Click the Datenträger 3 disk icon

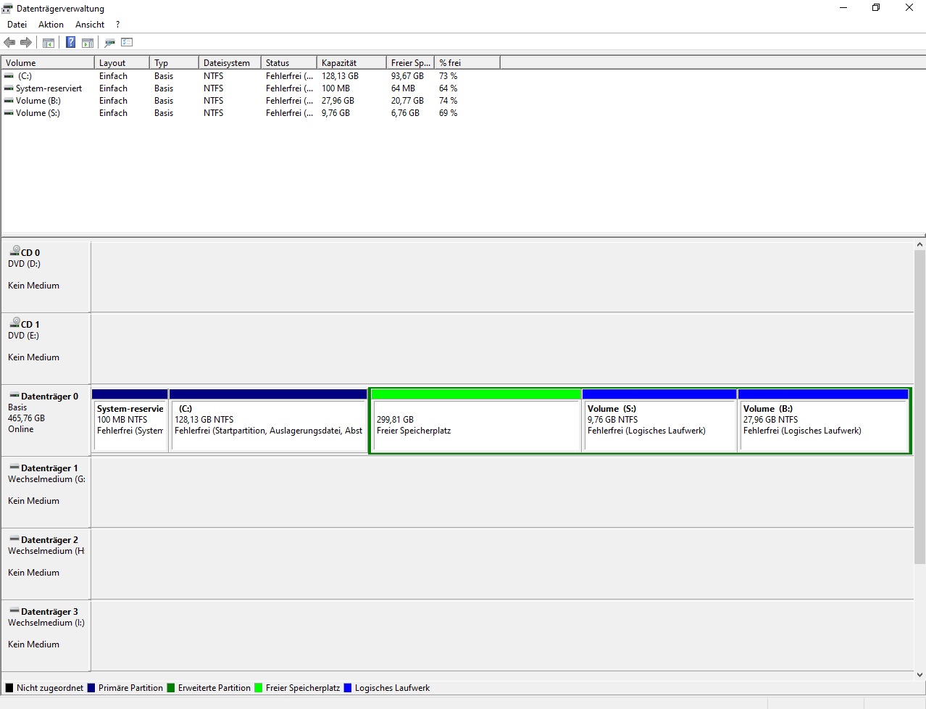[14, 611]
